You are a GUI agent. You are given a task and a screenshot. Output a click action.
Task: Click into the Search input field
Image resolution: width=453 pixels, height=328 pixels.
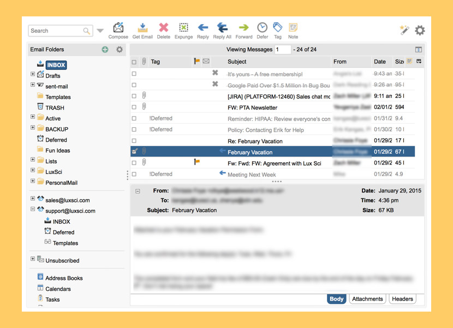[56, 31]
